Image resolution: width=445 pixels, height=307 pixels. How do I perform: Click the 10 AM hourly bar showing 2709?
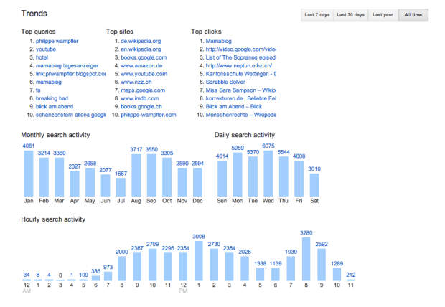click(x=153, y=265)
